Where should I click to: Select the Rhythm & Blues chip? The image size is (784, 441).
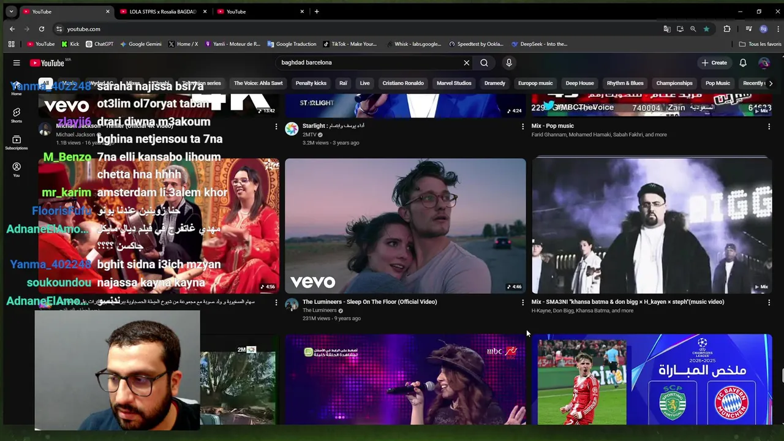625,83
